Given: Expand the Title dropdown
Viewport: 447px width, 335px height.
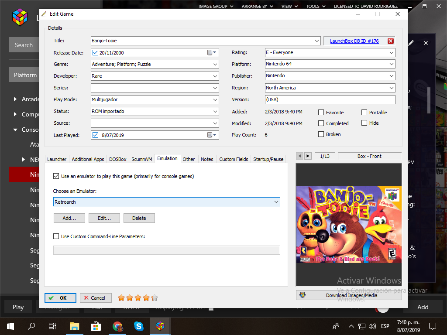Looking at the screenshot, I should pos(317,41).
